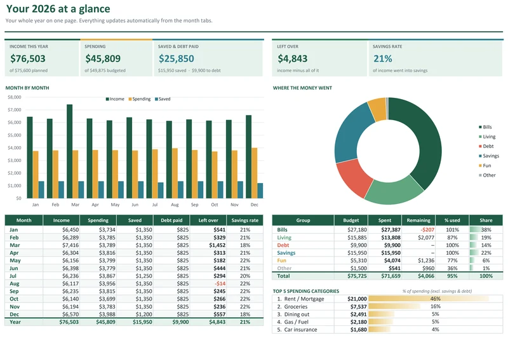
Task: Click the Saved & Debt Paid value $25,850
Action: point(177,58)
